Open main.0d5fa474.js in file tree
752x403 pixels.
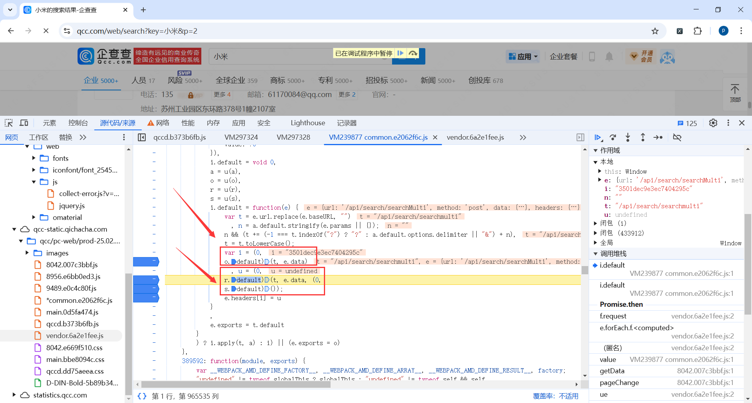click(72, 312)
